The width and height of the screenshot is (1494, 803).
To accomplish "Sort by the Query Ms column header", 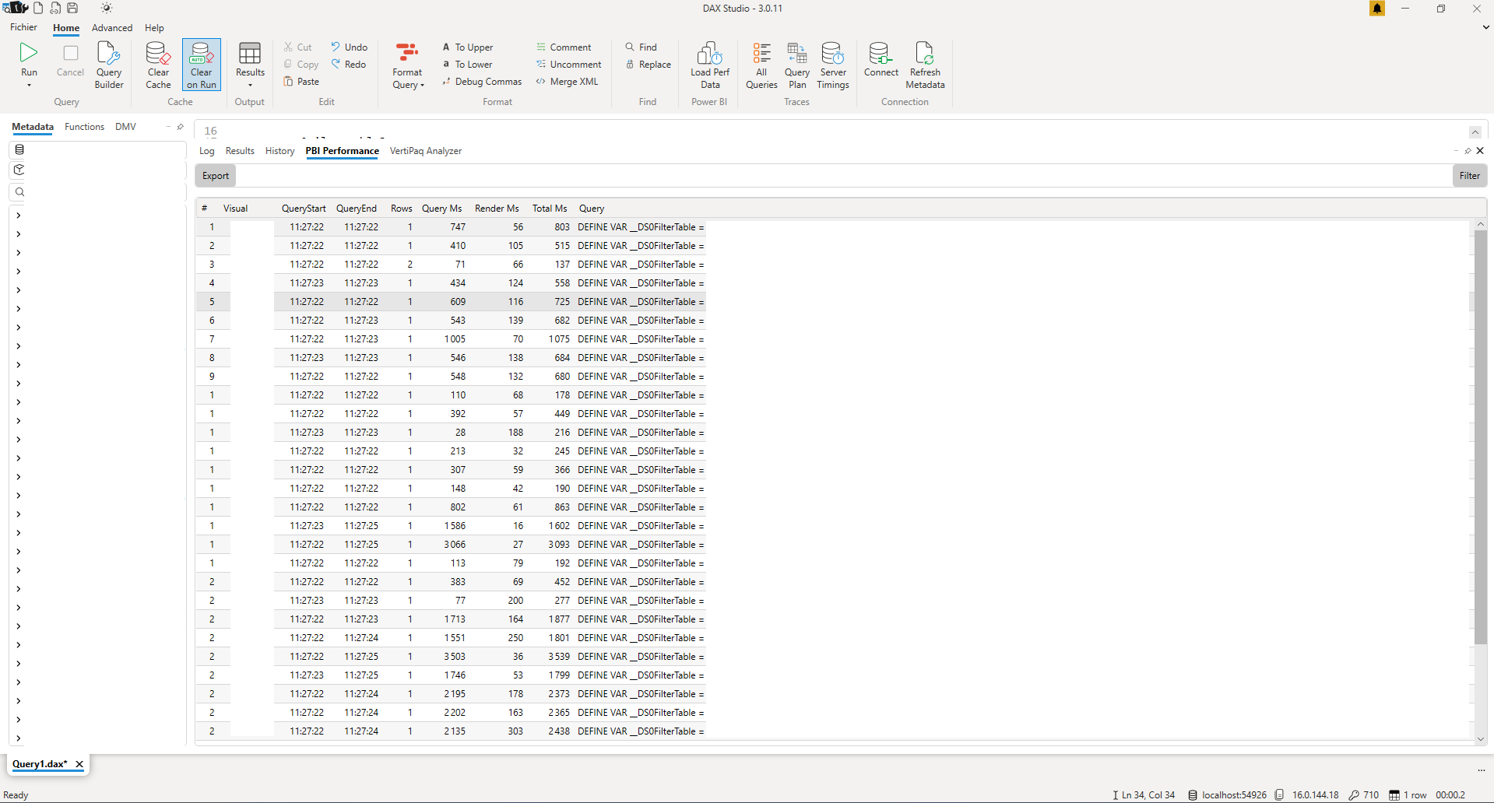I will pyautogui.click(x=441, y=209).
